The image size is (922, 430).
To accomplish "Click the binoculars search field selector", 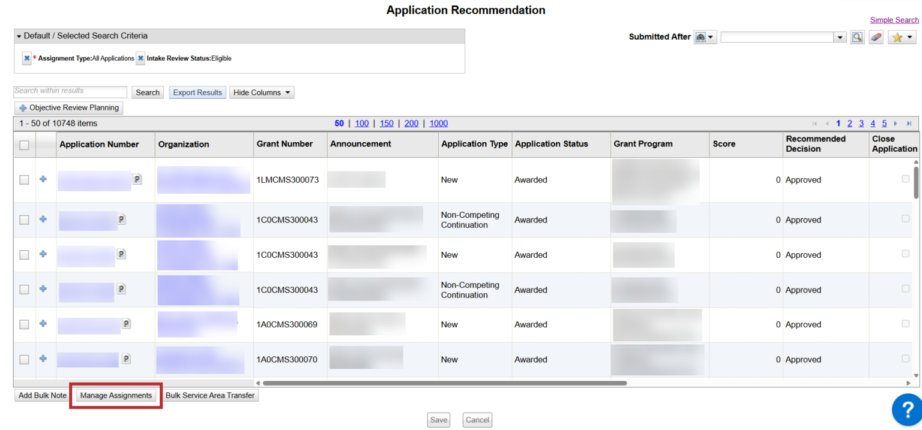I will click(x=705, y=37).
